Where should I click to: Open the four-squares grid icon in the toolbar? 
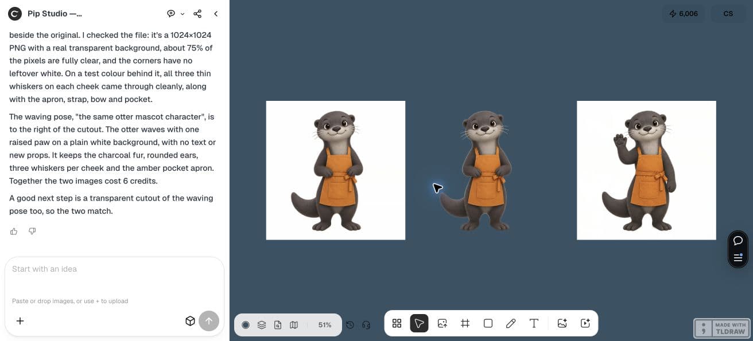(397, 323)
